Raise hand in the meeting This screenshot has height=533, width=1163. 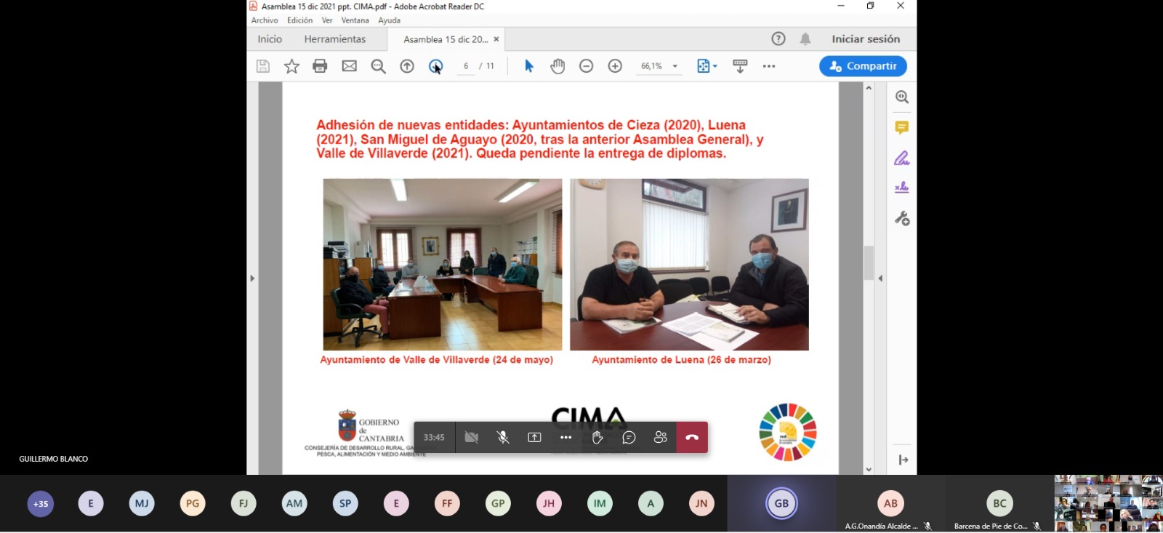[597, 437]
